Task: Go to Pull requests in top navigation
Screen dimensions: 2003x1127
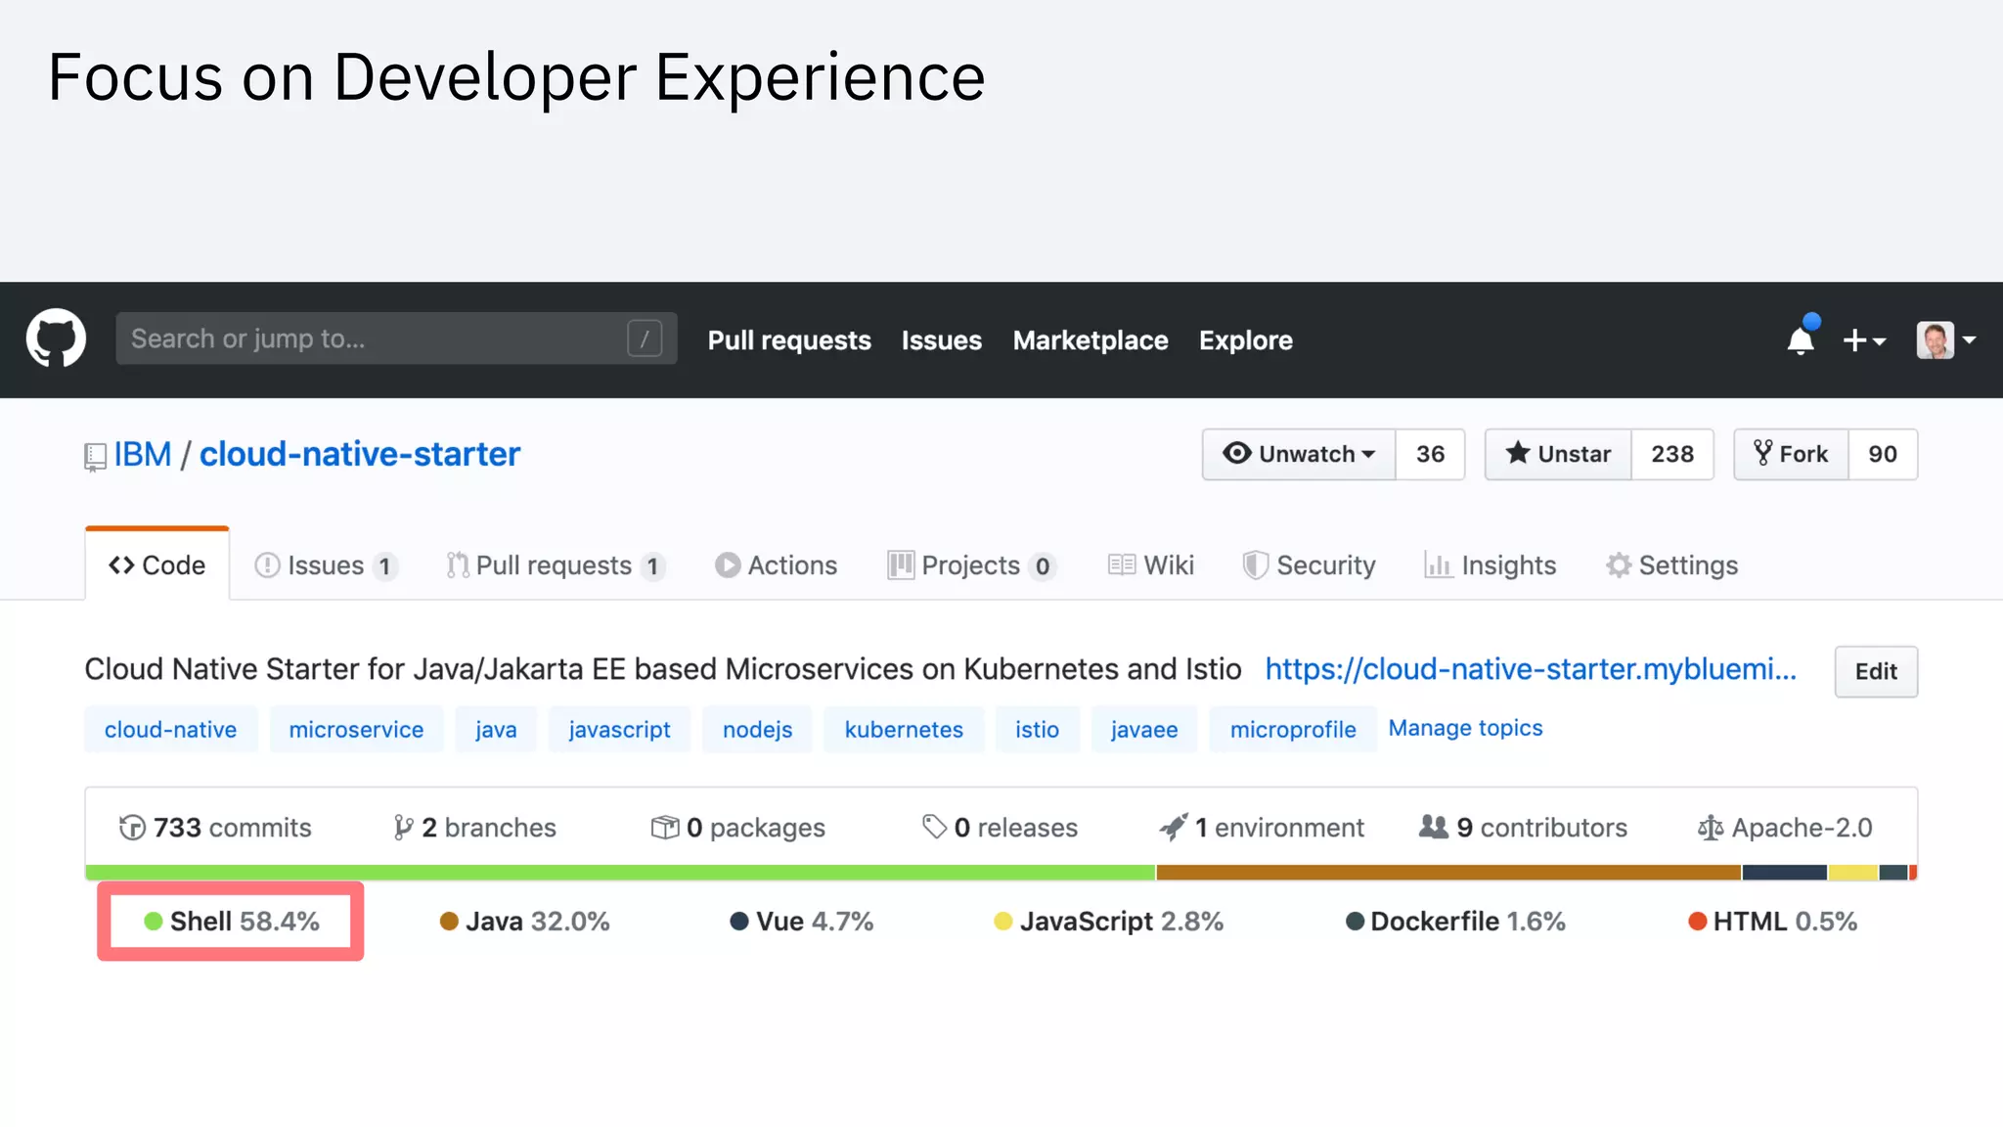Action: pos(789,340)
